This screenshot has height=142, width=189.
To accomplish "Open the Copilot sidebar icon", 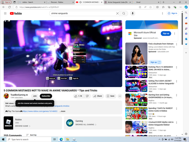I will point(186,7).
